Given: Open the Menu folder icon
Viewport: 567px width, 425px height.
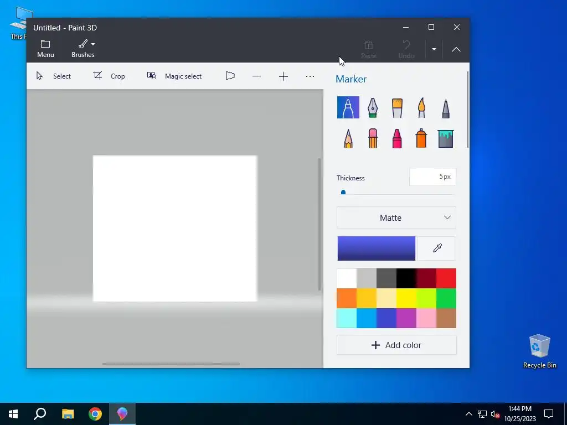Looking at the screenshot, I should coord(45,49).
